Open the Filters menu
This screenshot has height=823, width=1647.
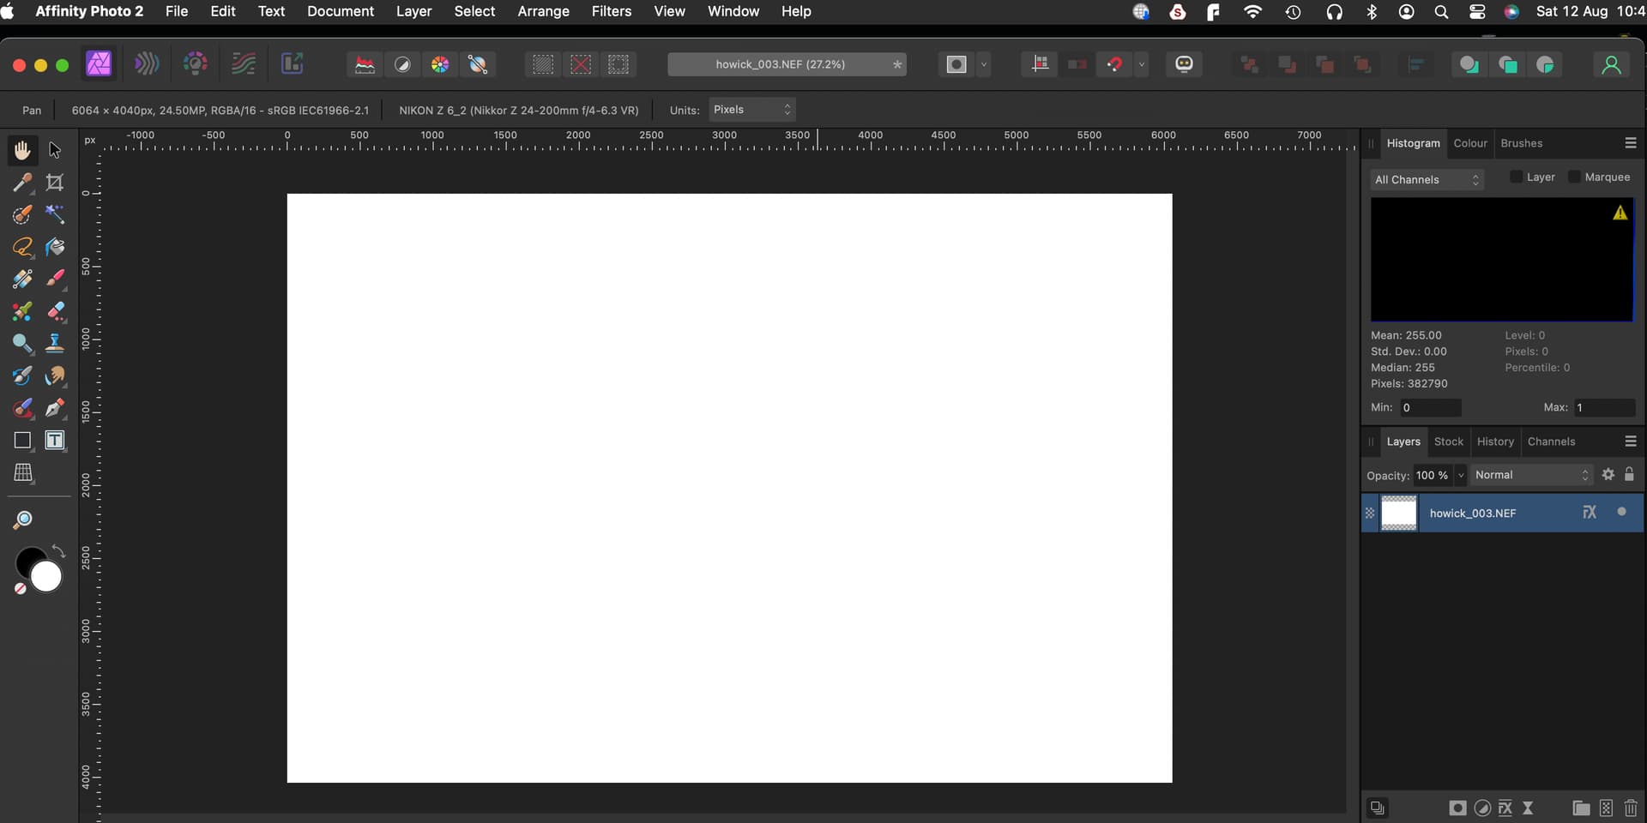(x=611, y=11)
